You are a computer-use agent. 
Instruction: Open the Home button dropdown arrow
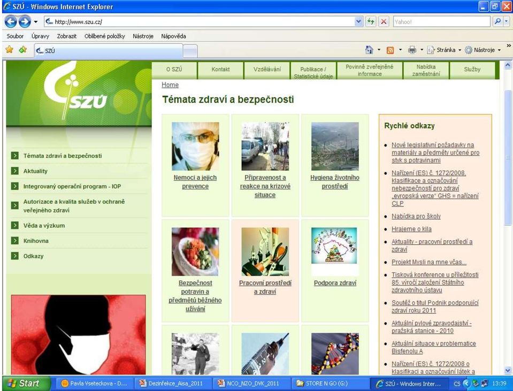[x=379, y=50]
